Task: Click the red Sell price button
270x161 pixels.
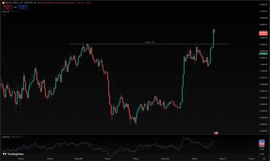Action: click(7, 7)
